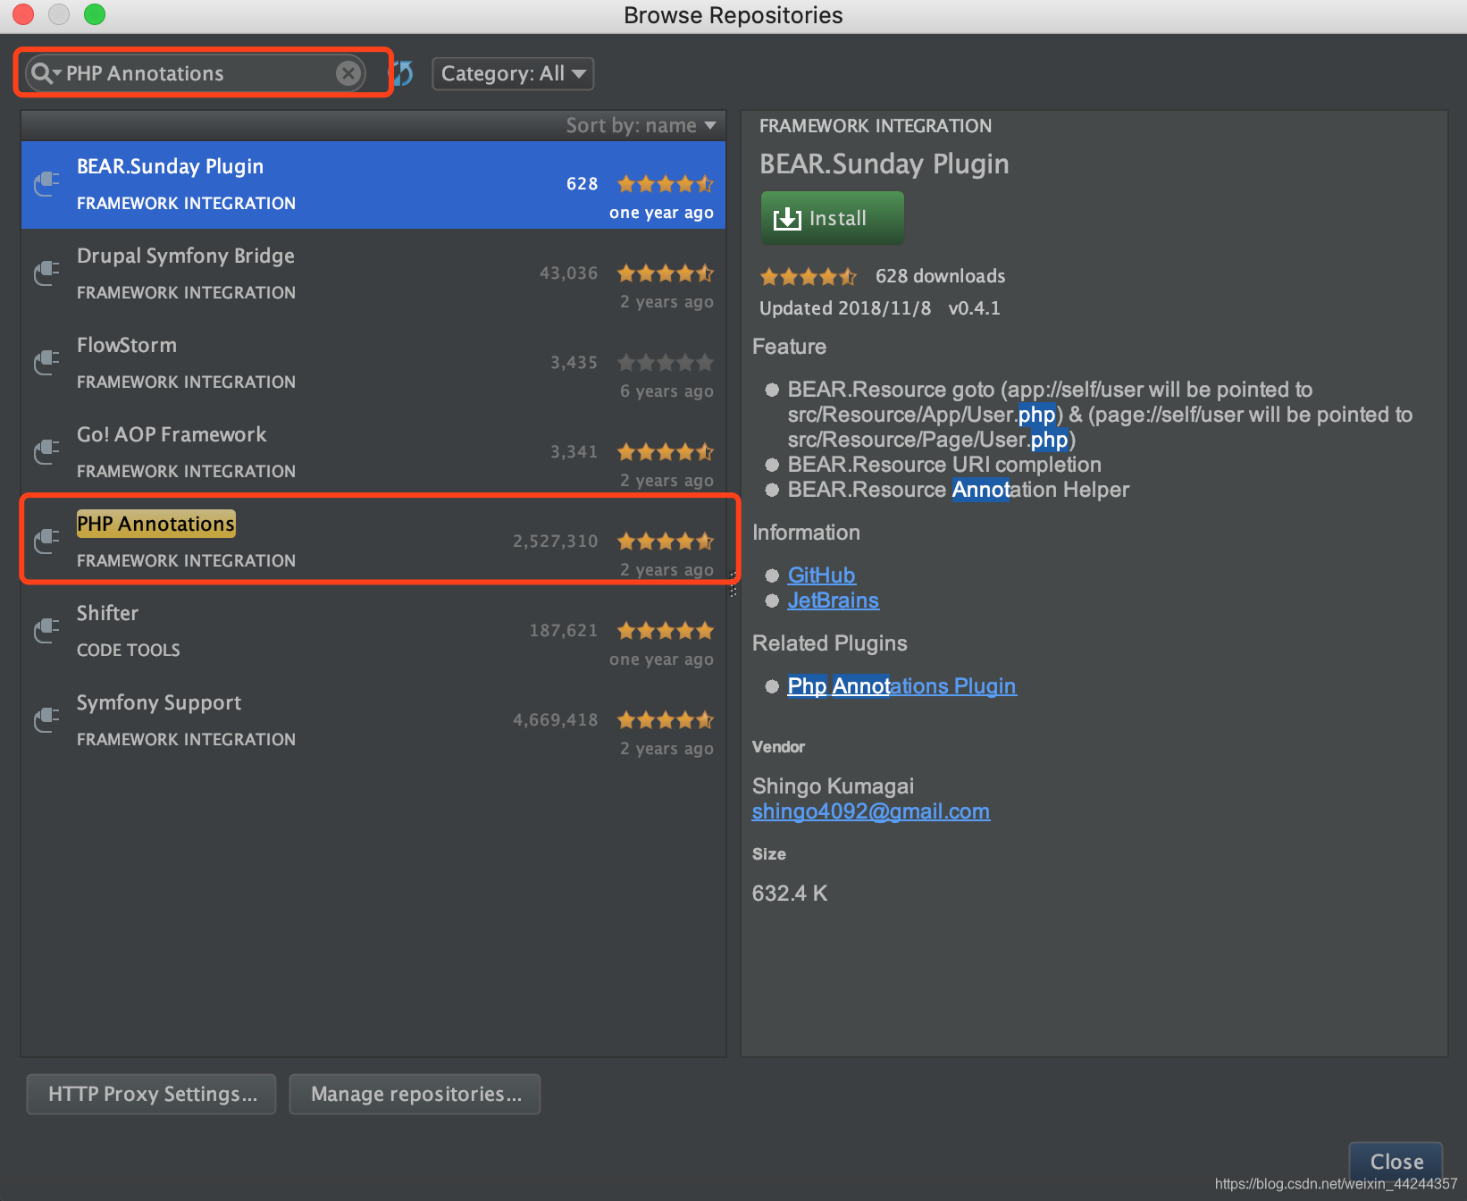Click star rating in BEAR.Sunday row

666,184
